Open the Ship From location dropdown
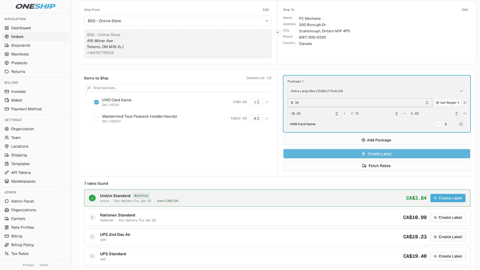The image size is (480, 270). [x=178, y=21]
